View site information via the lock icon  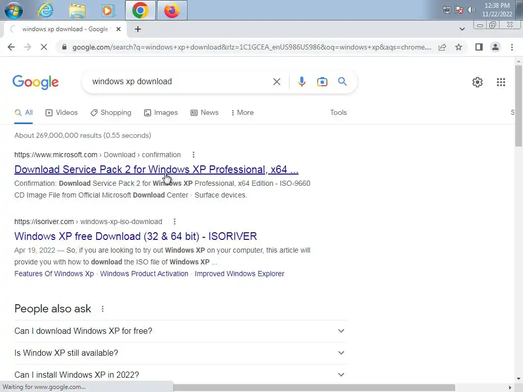(64, 47)
